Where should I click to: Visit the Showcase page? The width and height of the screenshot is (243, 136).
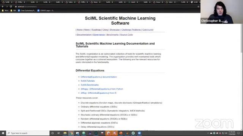(115, 29)
